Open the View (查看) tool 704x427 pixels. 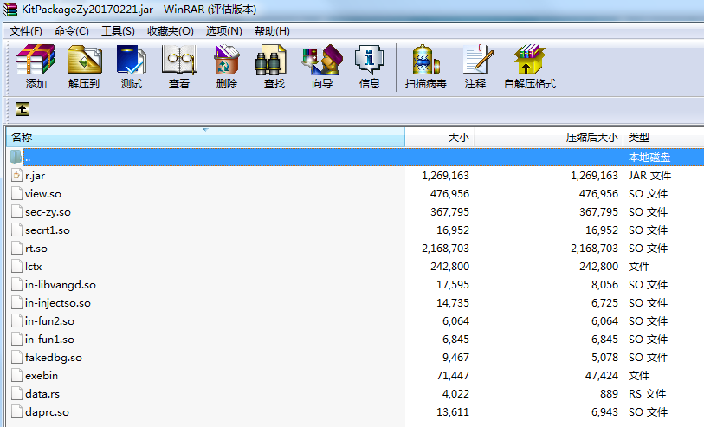[x=179, y=59]
